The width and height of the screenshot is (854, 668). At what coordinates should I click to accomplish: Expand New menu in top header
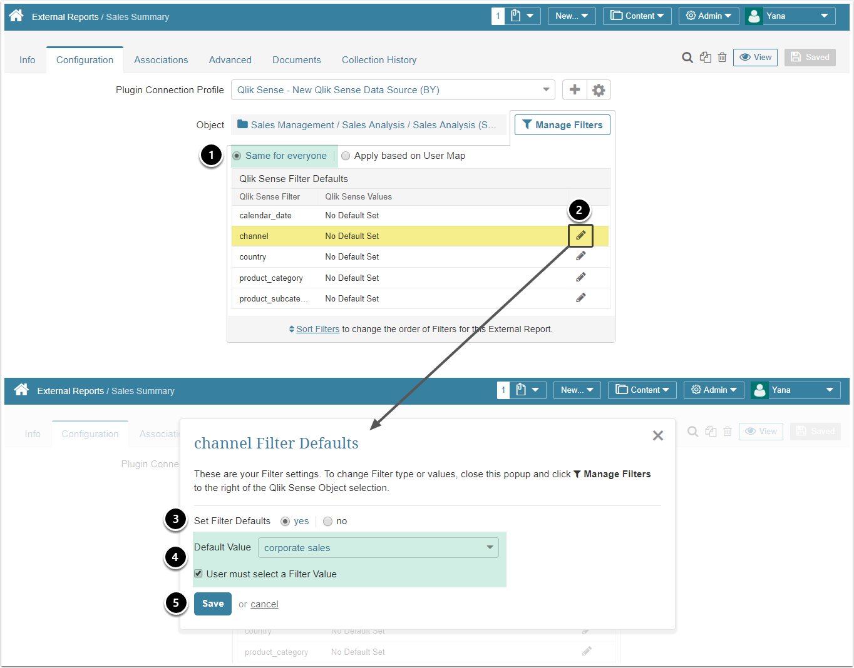pyautogui.click(x=572, y=16)
